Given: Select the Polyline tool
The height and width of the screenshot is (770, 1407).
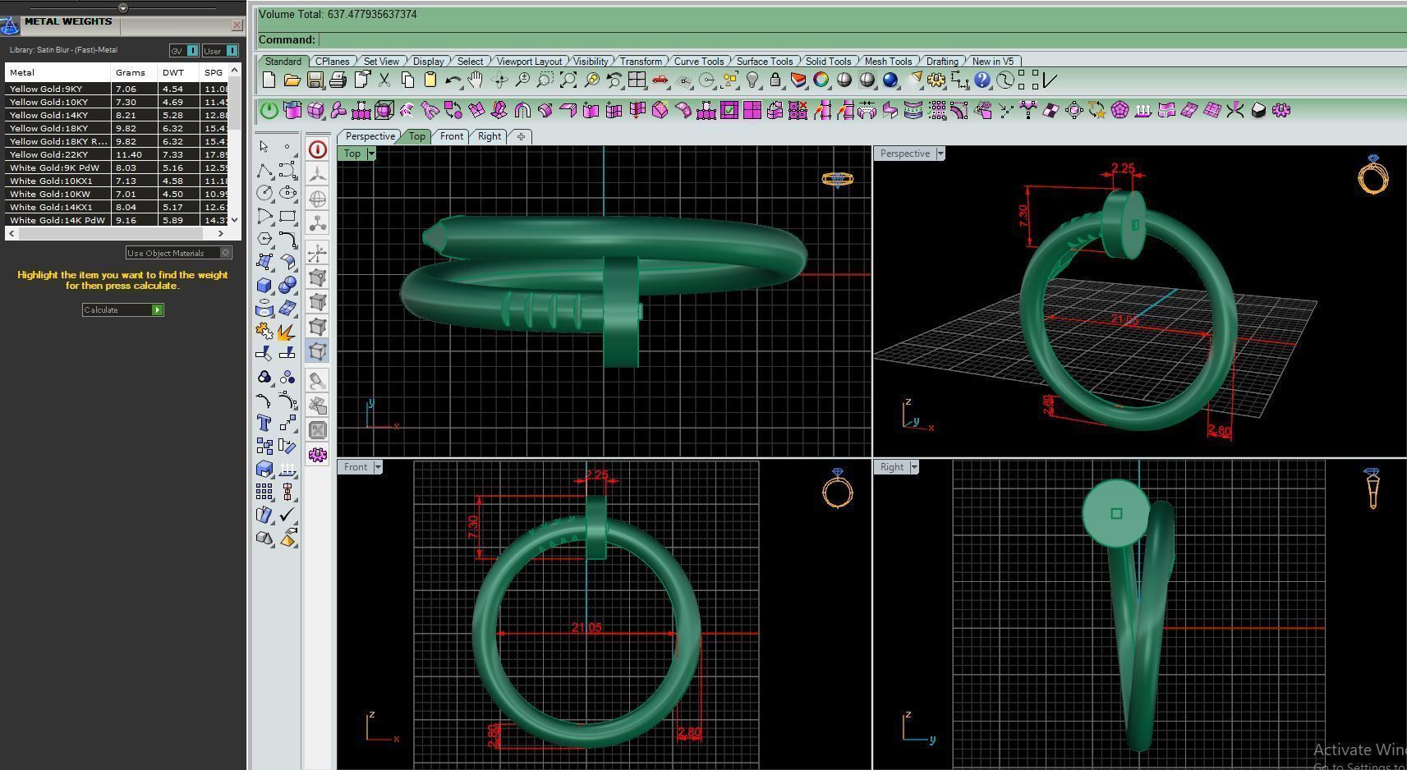Looking at the screenshot, I should tap(264, 170).
